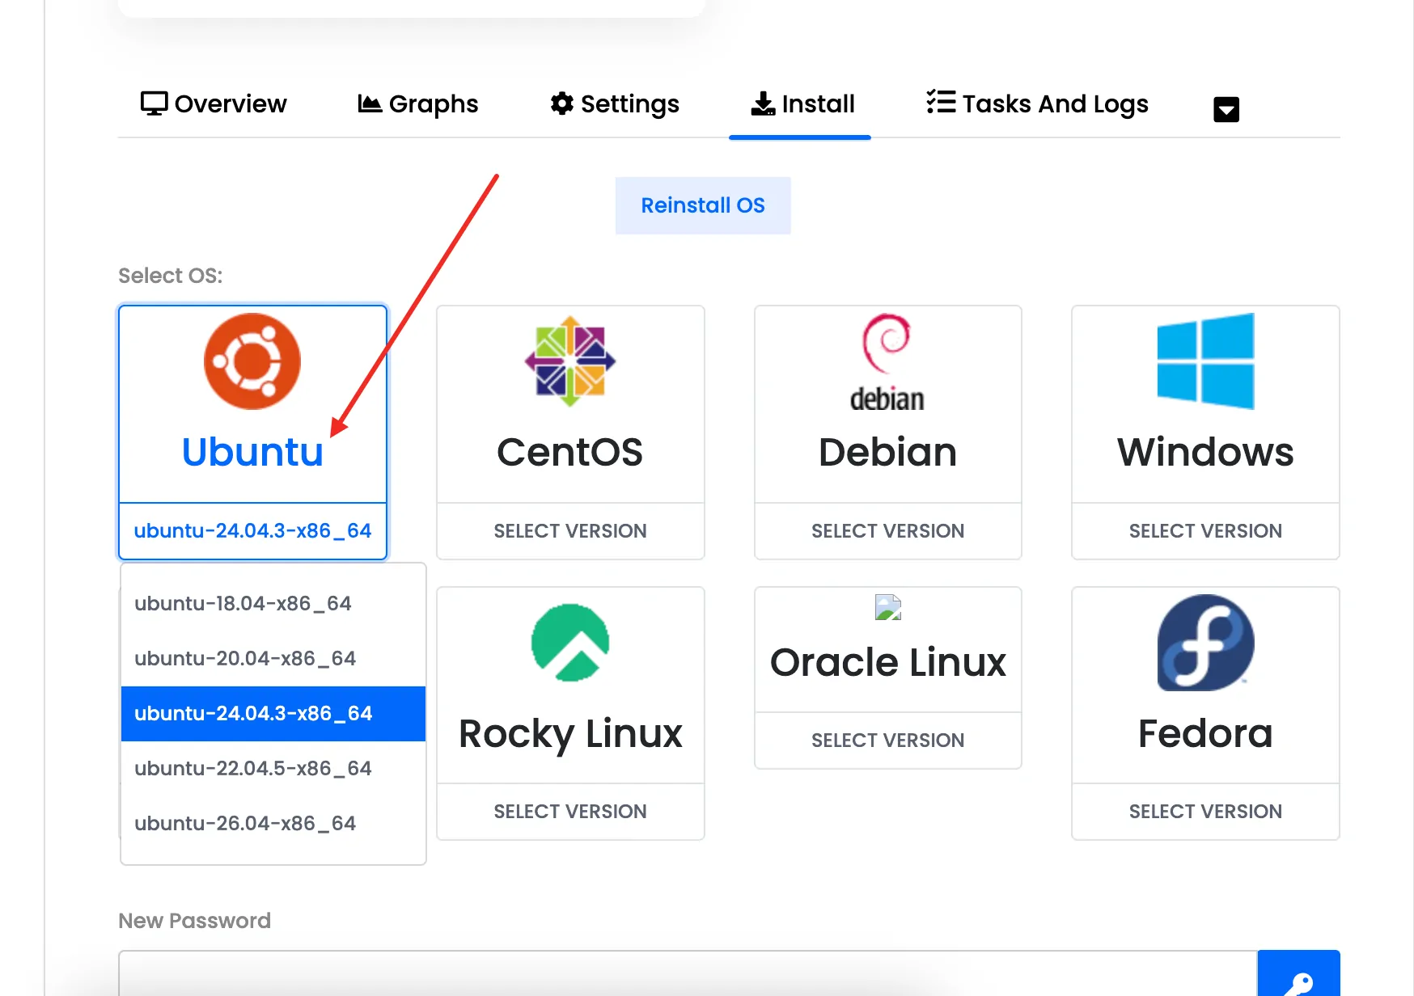Image resolution: width=1414 pixels, height=996 pixels.
Task: Click the Rocky Linux logo
Action: pos(570,643)
